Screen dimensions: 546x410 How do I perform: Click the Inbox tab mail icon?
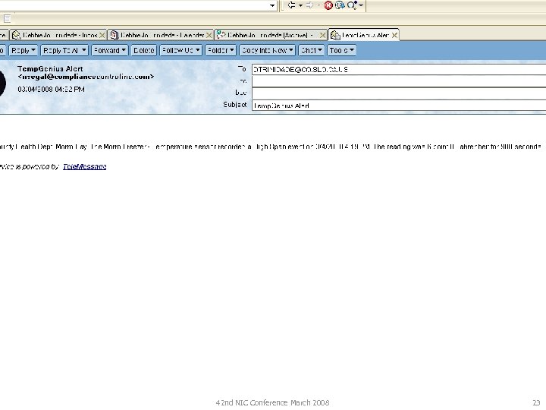point(16,35)
